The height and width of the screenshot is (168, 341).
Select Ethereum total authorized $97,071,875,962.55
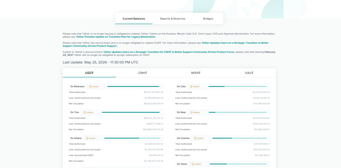[x=153, y=92]
